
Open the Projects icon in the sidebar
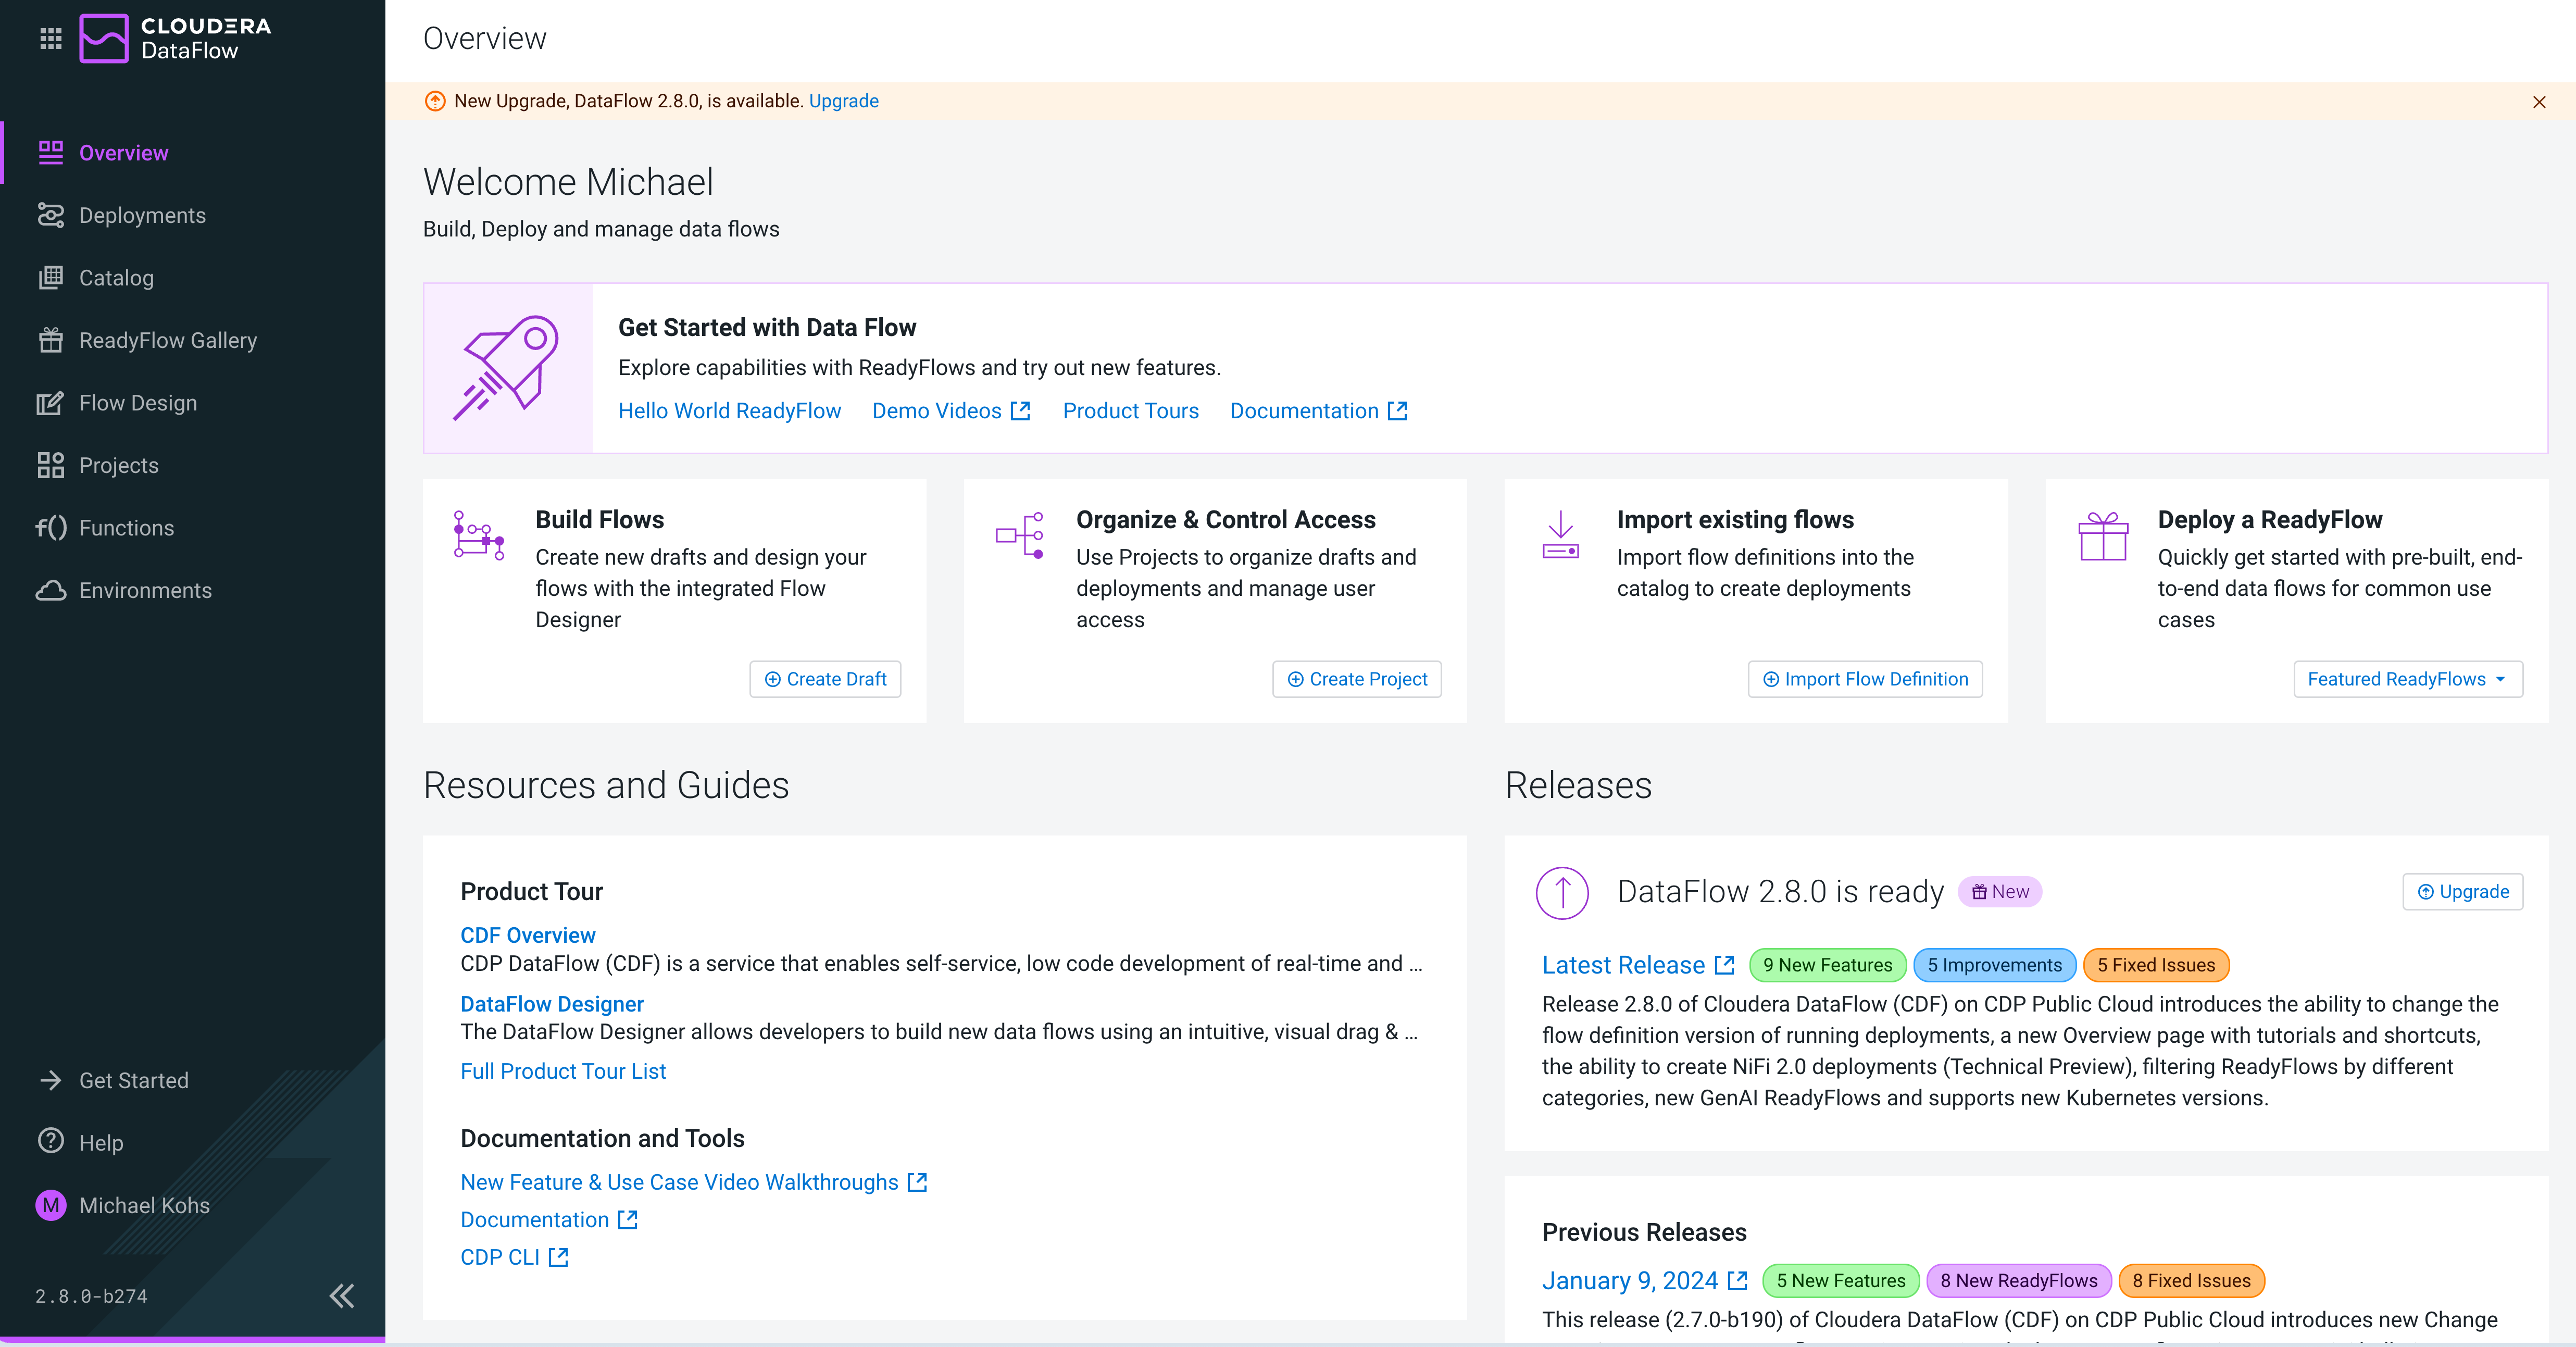(x=51, y=465)
